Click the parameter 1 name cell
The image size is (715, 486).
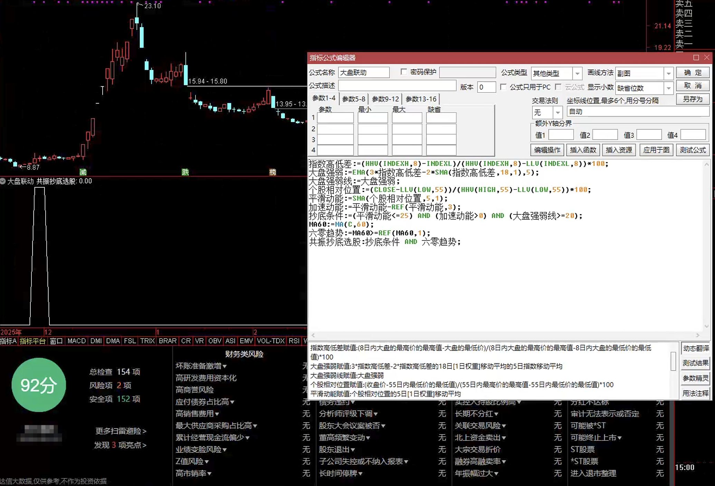(335, 118)
